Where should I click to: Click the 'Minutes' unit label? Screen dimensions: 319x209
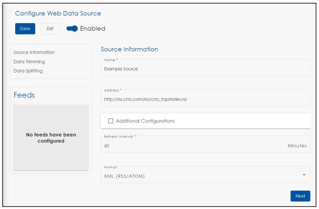[297, 146]
